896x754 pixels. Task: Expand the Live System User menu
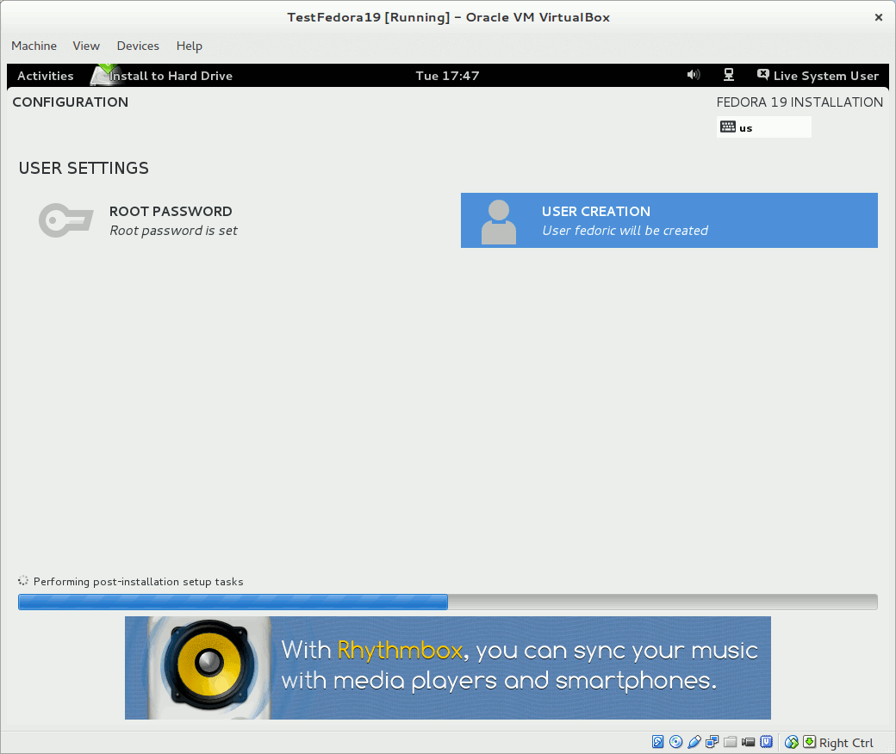pos(818,76)
